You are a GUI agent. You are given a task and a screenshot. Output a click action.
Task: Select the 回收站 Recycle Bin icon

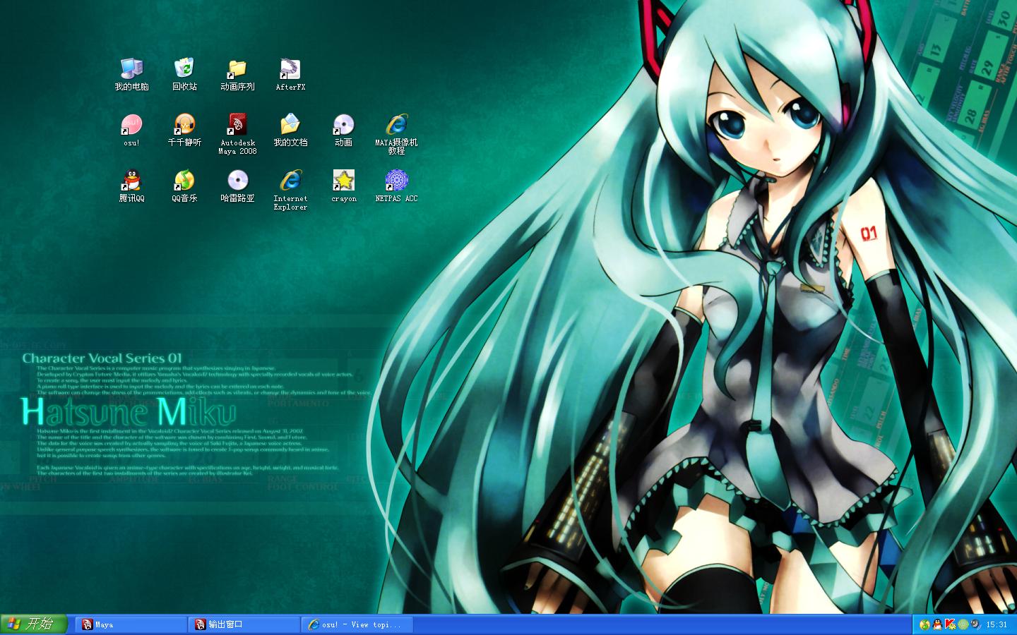[x=184, y=74]
